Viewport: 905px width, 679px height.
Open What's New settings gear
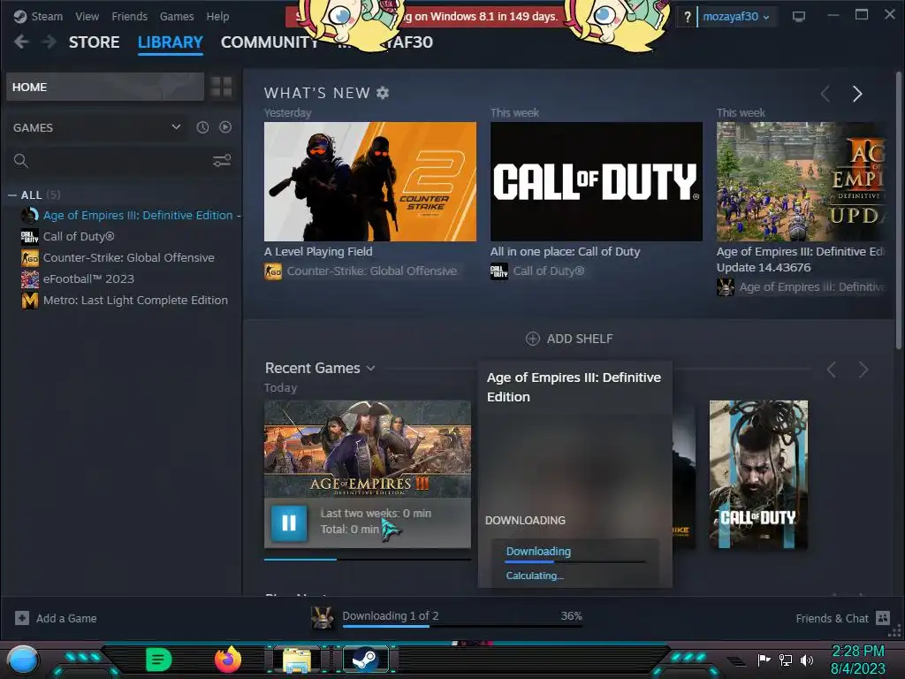pyautogui.click(x=383, y=92)
